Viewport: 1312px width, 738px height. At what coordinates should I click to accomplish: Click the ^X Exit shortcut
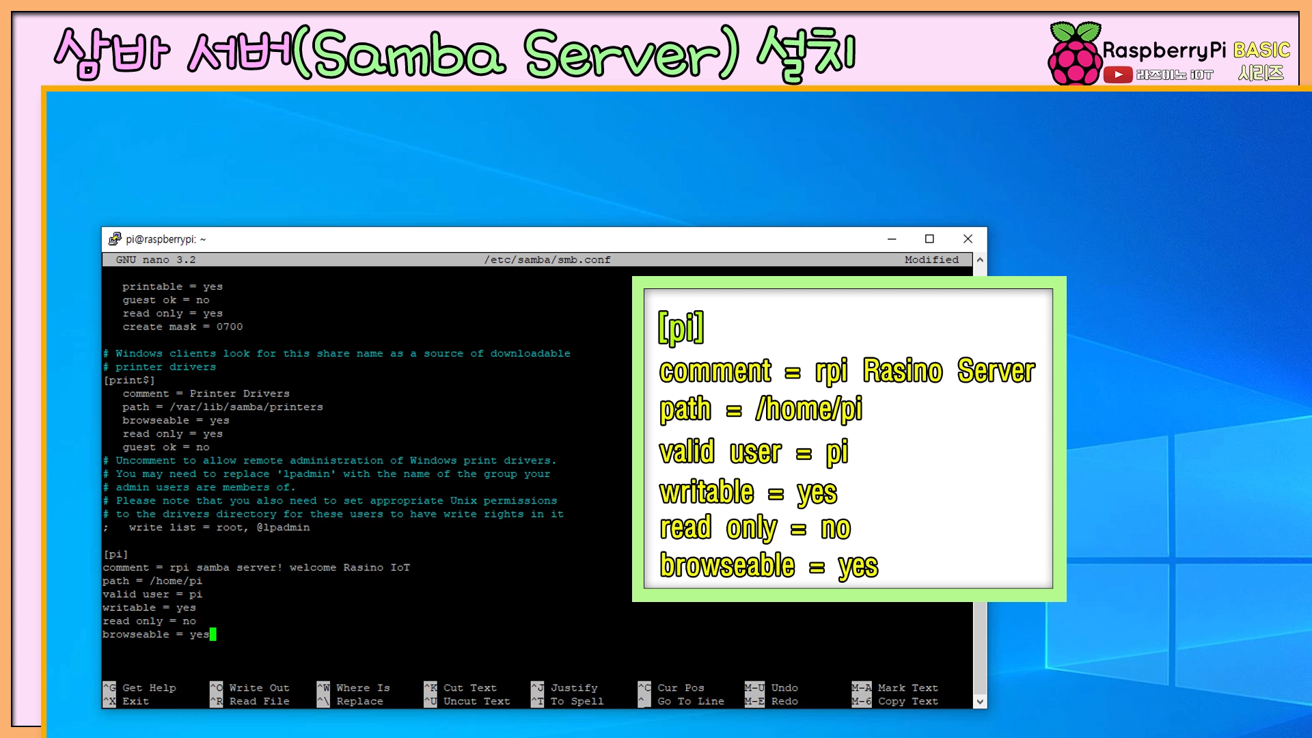pyautogui.click(x=126, y=701)
